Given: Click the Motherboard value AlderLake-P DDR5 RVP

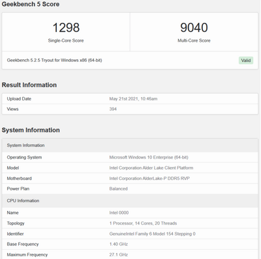Looking at the screenshot, I should point(149,178).
